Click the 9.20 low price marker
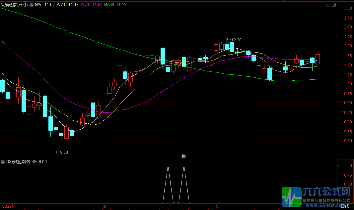The height and width of the screenshot is (210, 354). [x=64, y=152]
